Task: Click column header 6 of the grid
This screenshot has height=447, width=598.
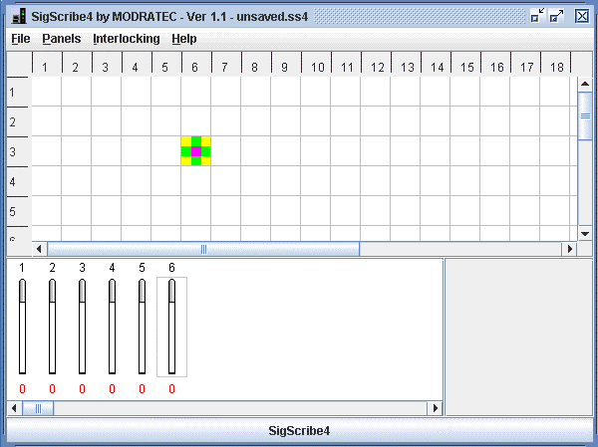Action: [x=195, y=67]
